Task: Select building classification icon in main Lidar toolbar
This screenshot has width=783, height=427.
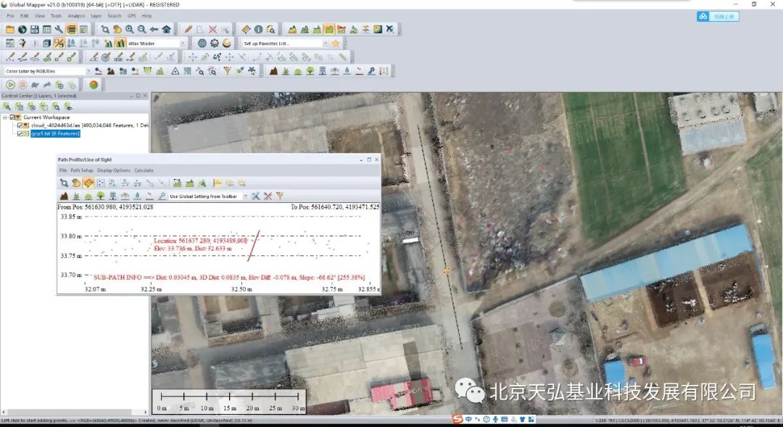Action: tap(323, 72)
